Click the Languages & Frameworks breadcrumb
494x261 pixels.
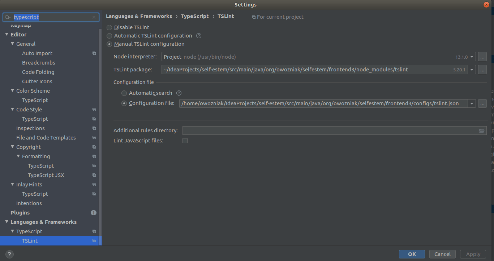[x=139, y=16]
